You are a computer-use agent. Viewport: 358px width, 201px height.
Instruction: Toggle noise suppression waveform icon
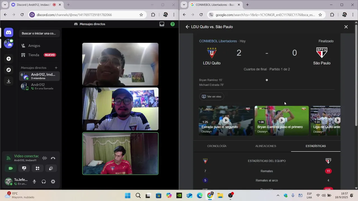pyautogui.click(x=44, y=158)
